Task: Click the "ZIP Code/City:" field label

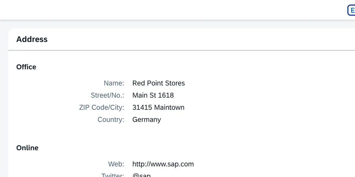Action: point(102,107)
